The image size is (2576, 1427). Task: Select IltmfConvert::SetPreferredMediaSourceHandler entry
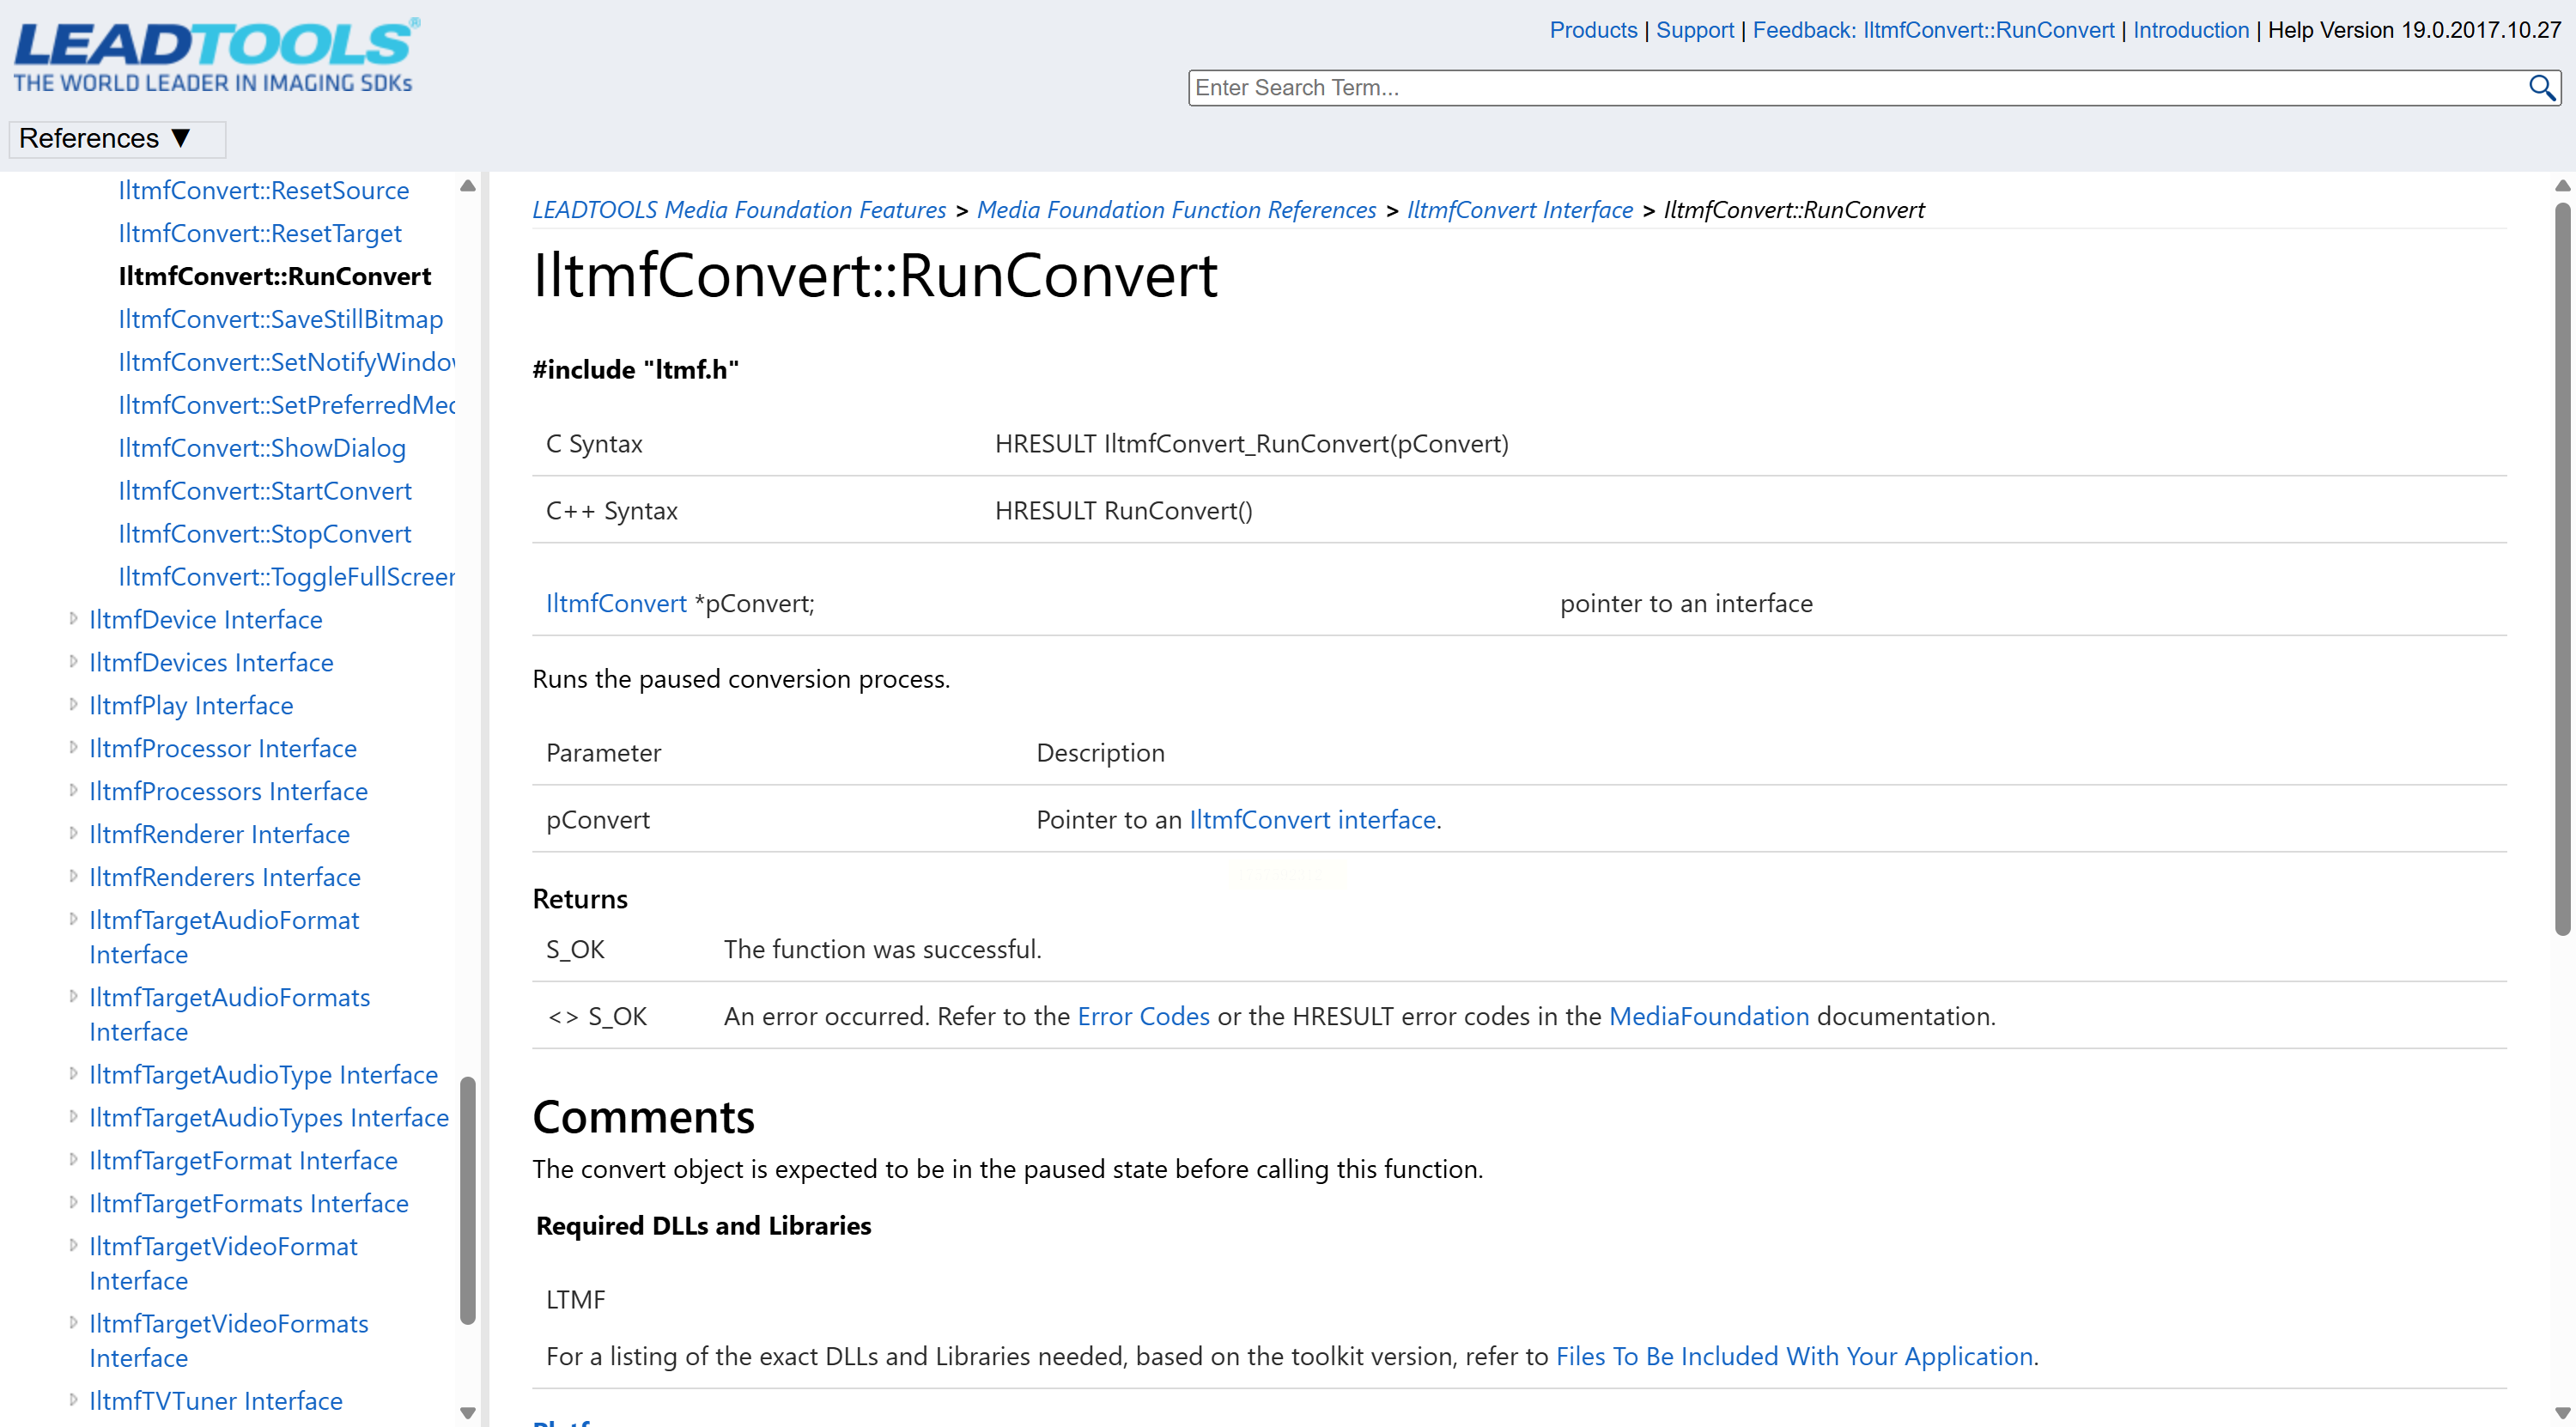pos(287,405)
